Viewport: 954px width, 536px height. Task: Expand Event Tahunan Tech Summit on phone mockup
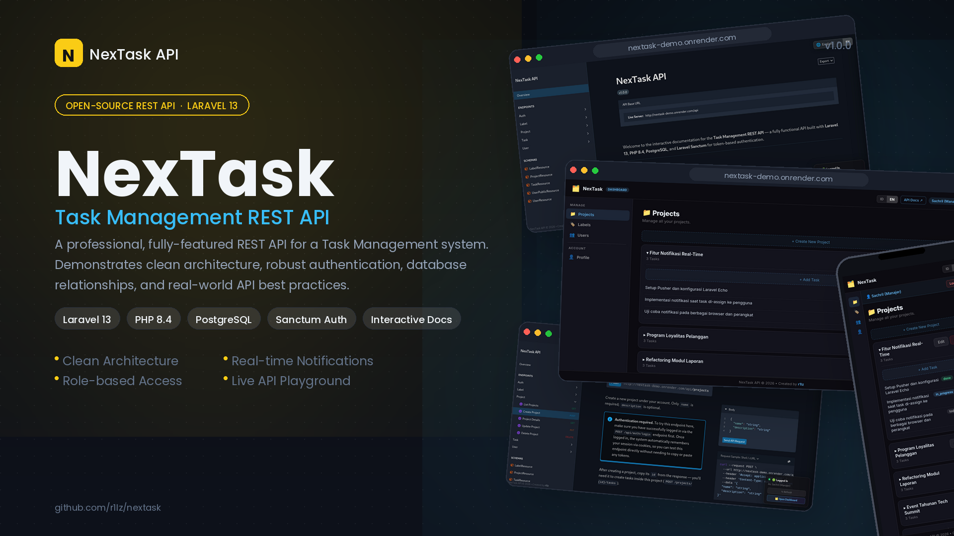[x=925, y=508]
